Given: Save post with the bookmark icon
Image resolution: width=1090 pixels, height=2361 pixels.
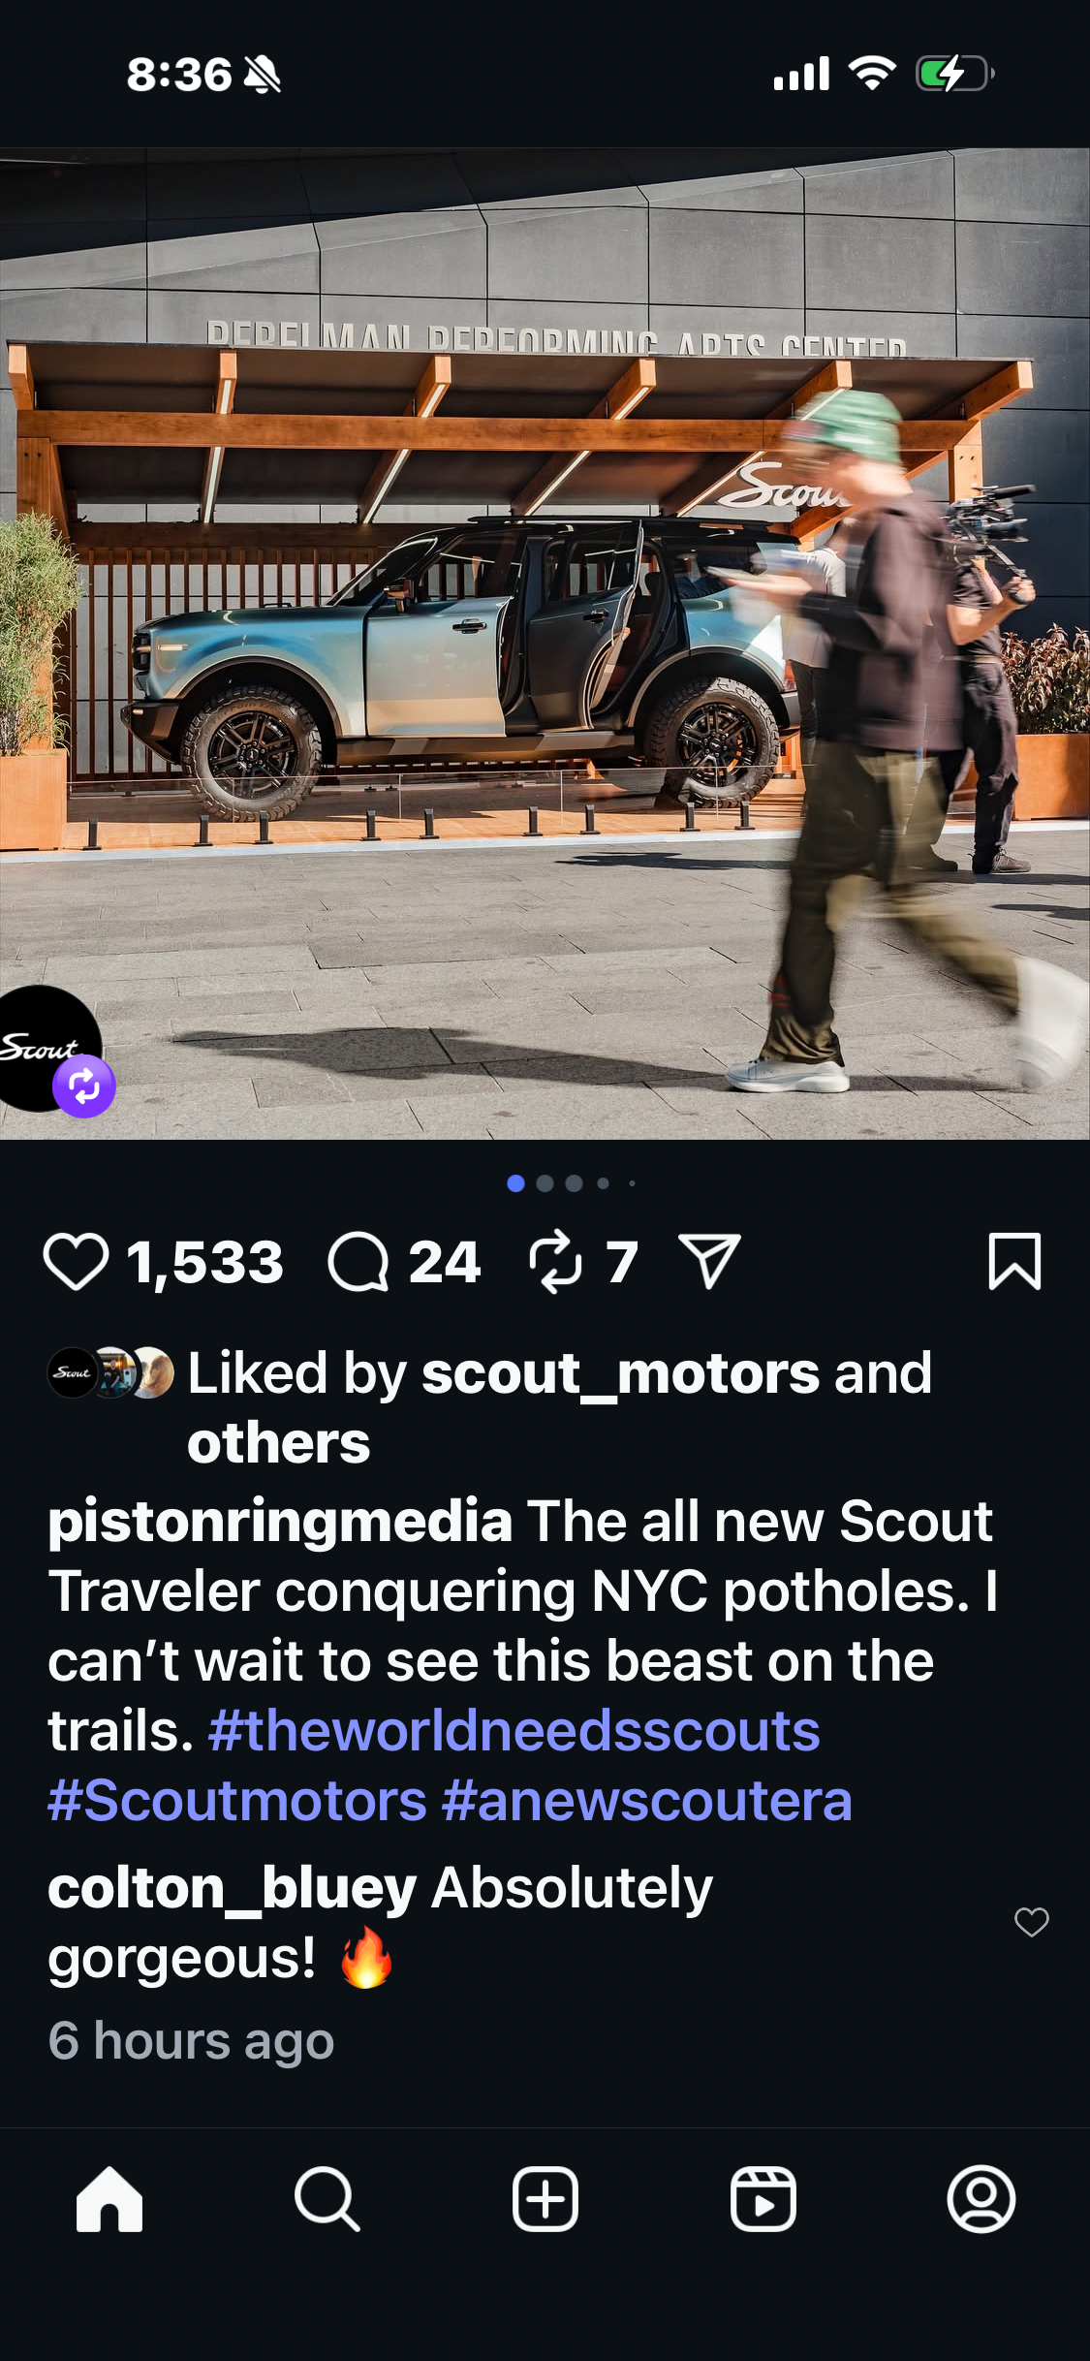Looking at the screenshot, I should pos(1014,1262).
